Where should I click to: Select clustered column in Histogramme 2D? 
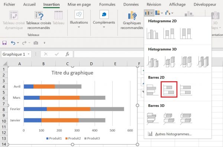pyautogui.click(x=152, y=34)
